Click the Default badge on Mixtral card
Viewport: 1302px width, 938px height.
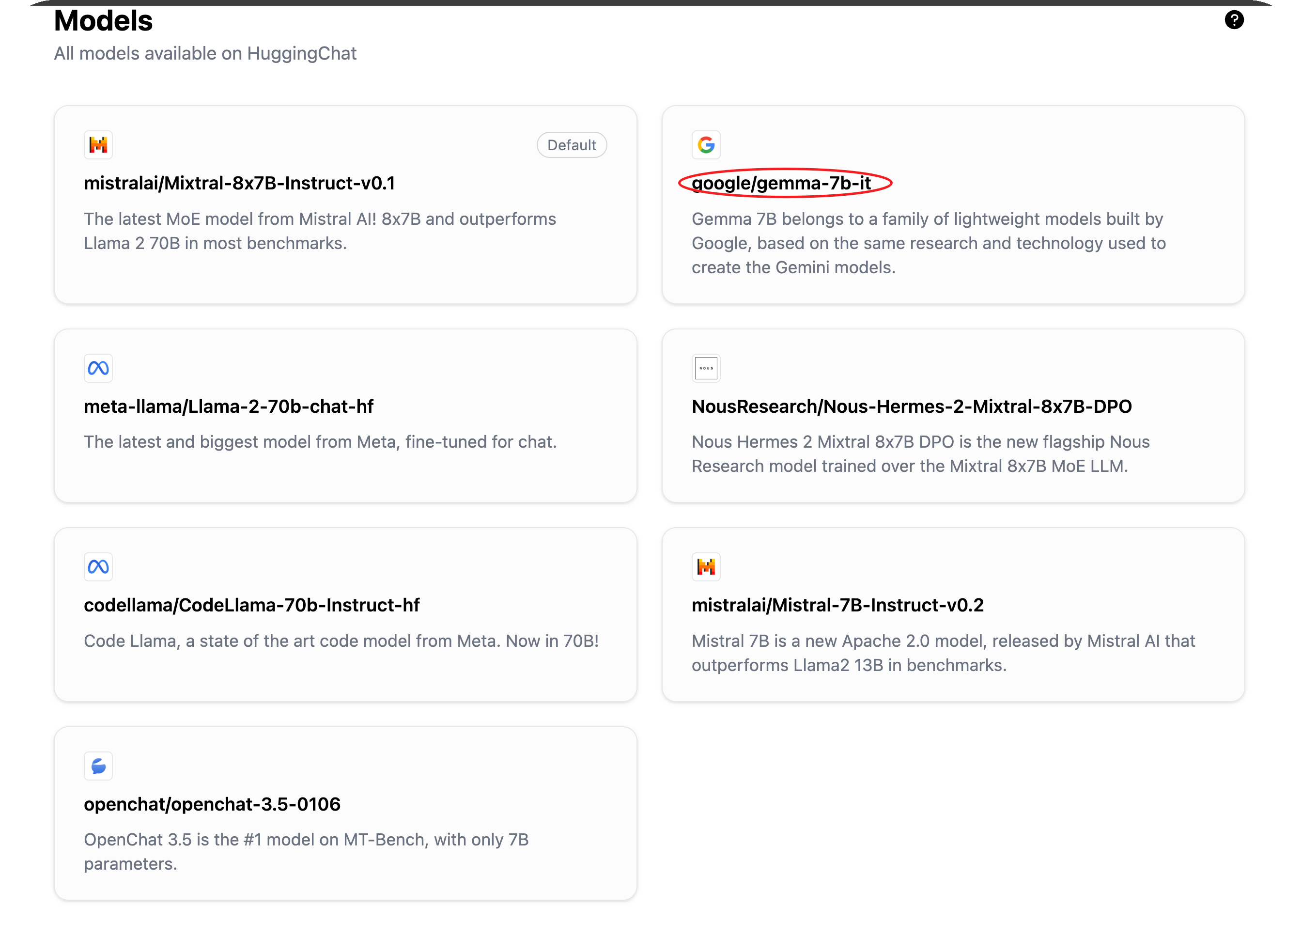point(572,145)
